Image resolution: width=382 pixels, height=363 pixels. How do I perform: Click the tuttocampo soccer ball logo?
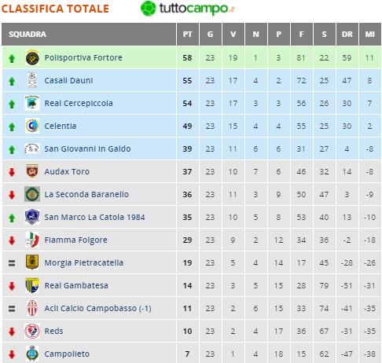point(149,9)
